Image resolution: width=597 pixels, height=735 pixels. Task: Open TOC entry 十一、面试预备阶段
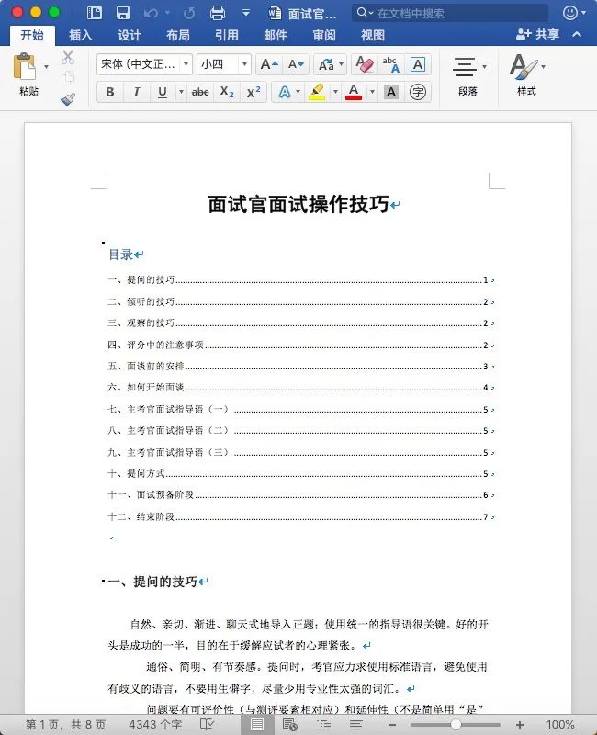pos(301,495)
